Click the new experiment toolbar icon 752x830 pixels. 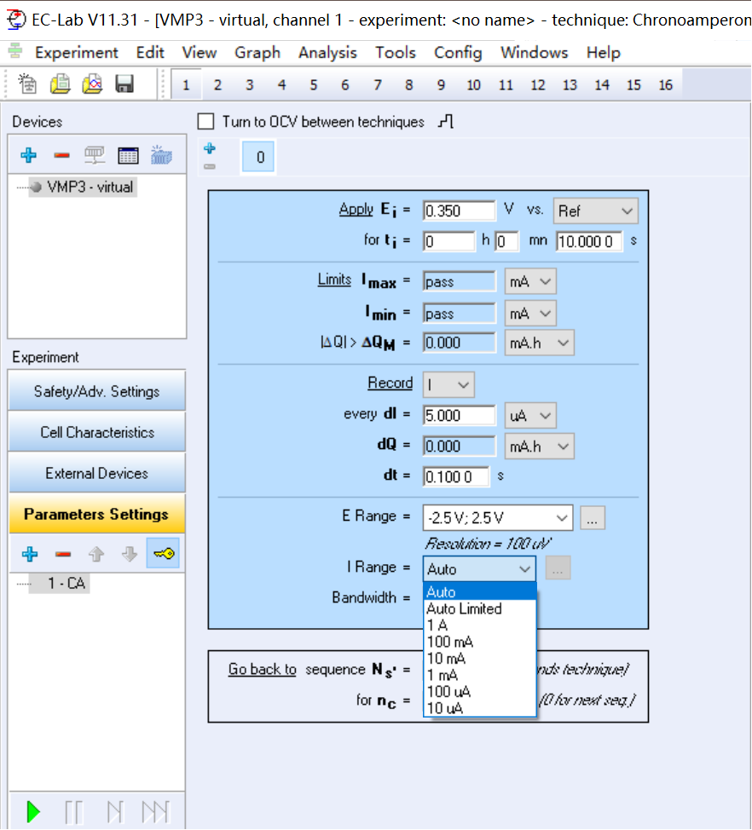click(28, 84)
